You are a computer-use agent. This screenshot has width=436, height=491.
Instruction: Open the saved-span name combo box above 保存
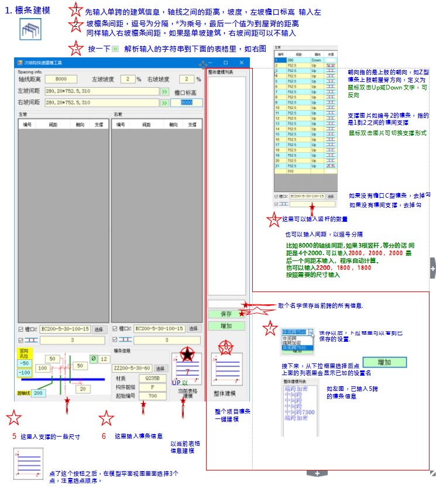tap(226, 304)
